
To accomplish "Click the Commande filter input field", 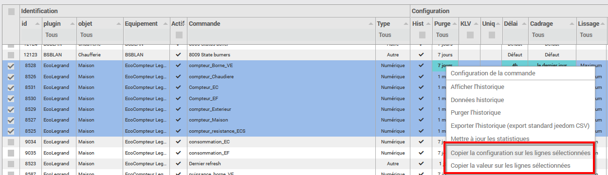I will click(281, 35).
